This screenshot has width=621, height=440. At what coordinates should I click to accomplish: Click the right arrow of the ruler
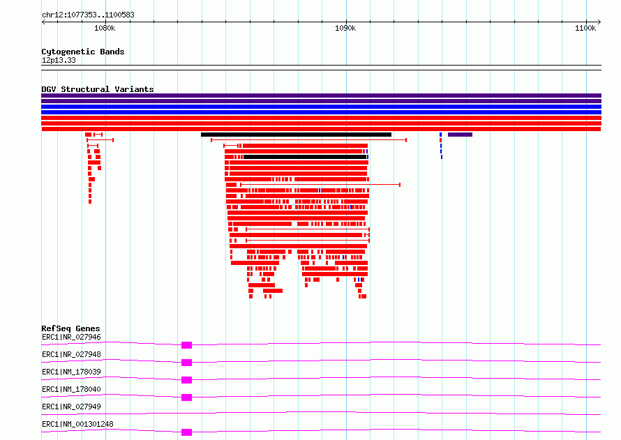599,22
